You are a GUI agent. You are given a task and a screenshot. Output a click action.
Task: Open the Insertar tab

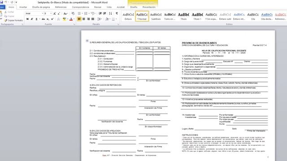pos(23,7)
